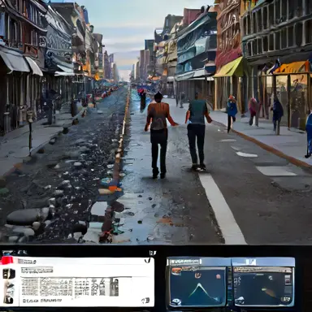The image size is (312, 312).
Task: Select the walking person in the orange shirt
Action: [x=159, y=136]
